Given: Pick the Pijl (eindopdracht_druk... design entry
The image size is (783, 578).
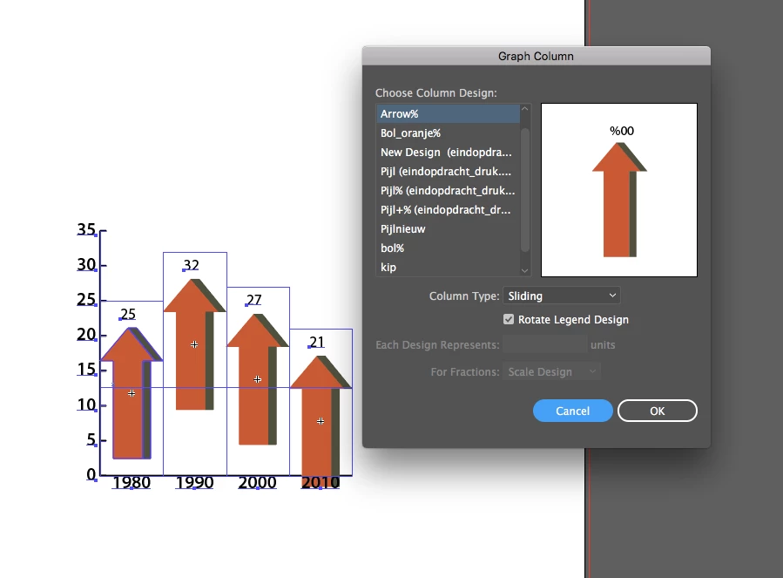Looking at the screenshot, I should pos(448,172).
